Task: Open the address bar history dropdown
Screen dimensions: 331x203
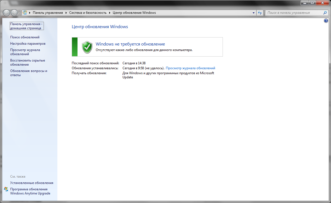Action: click(254, 13)
